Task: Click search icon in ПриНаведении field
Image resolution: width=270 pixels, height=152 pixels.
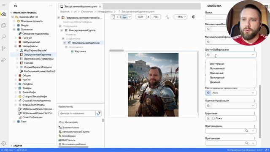Action: tap(247, 131)
